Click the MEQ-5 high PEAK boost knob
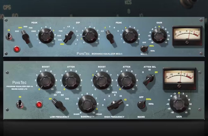Screen dimensions: 208x136 pyautogui.click(x=130, y=36)
